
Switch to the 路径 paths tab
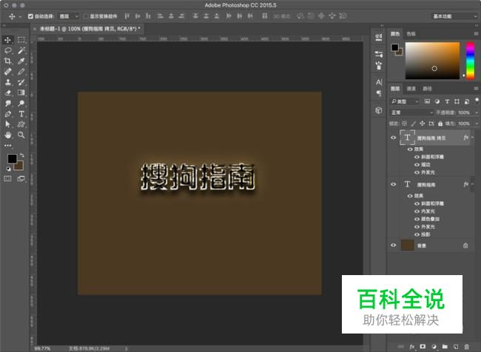coord(427,89)
